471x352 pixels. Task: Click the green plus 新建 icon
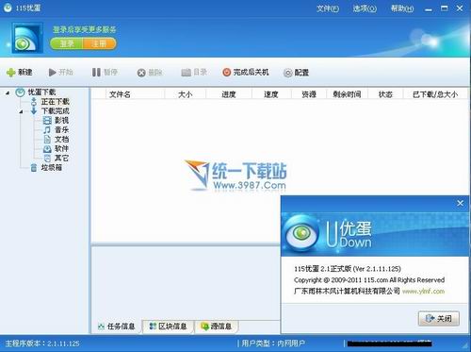click(10, 73)
